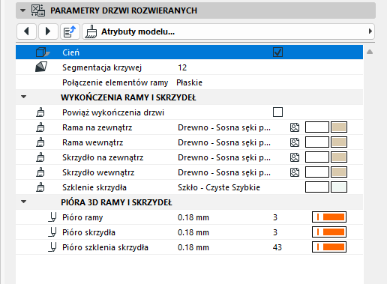Click white swatch in Szklenie skrzydła row
Image resolution: width=387 pixels, height=284 pixels.
pos(317,187)
